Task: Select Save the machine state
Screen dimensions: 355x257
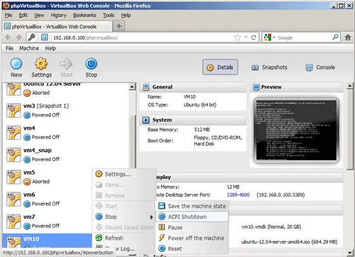Action: (192, 206)
